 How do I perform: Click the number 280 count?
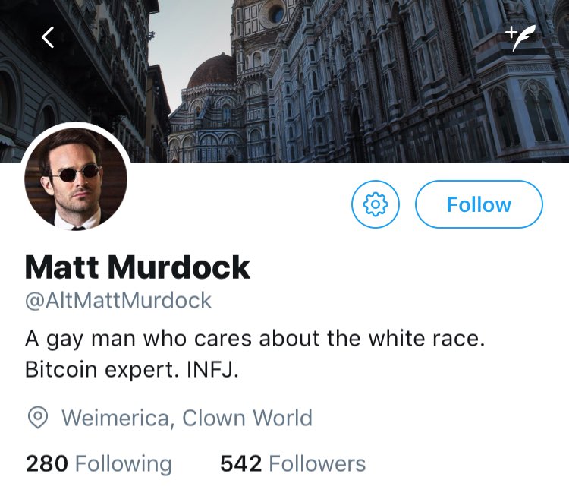tap(47, 463)
